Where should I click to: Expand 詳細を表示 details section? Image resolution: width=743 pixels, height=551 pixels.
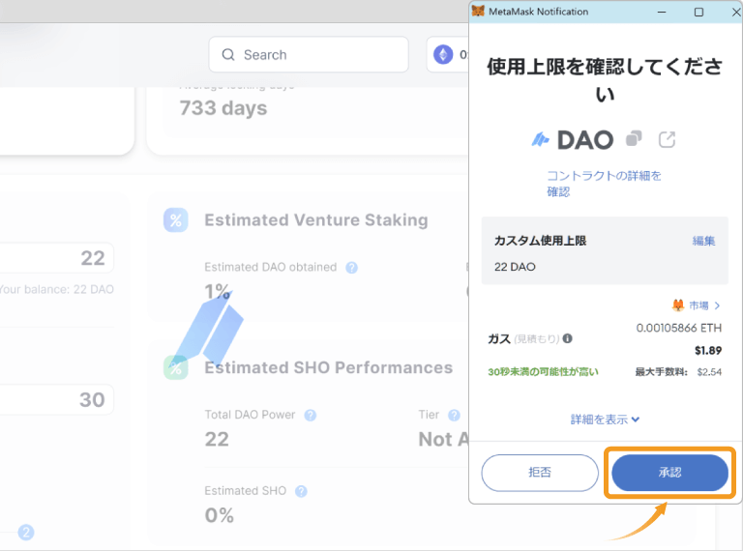[x=605, y=420]
